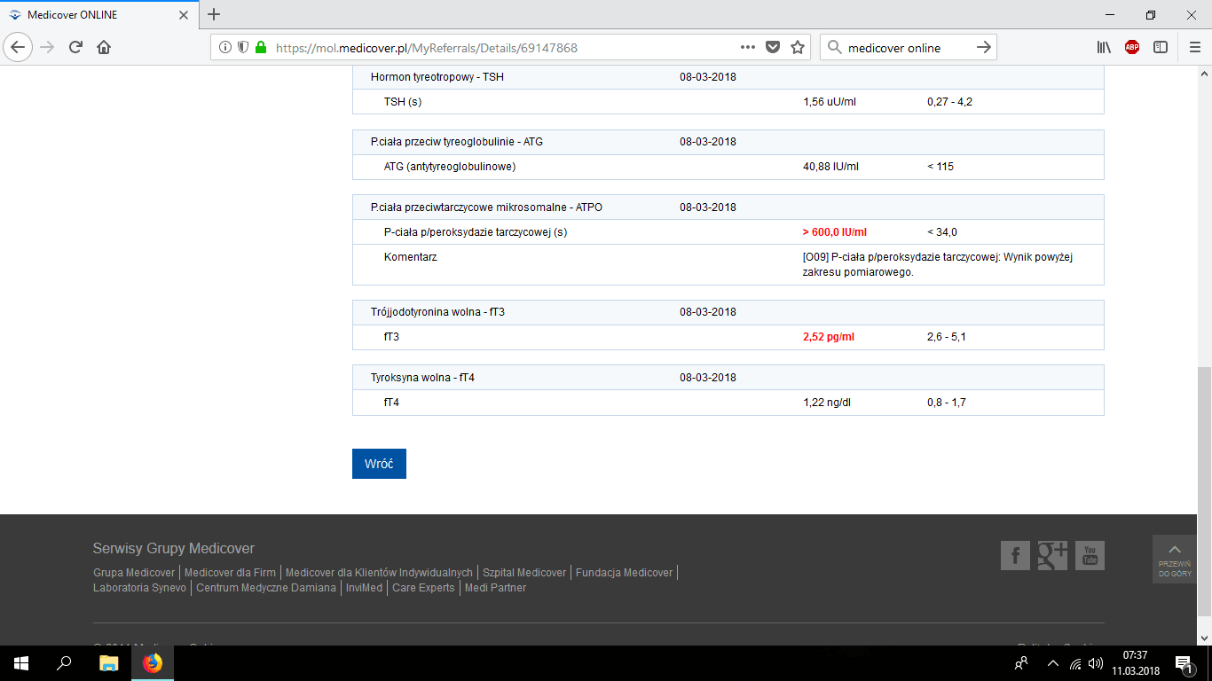Click the Facebook icon in footer
The width and height of the screenshot is (1212, 681).
click(1015, 555)
